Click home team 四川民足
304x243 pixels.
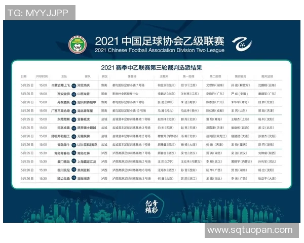point(63,170)
